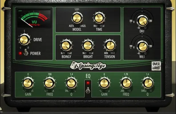The width and height of the screenshot is (176, 114).
Task: Click the VU meter display
Action: (34, 19)
